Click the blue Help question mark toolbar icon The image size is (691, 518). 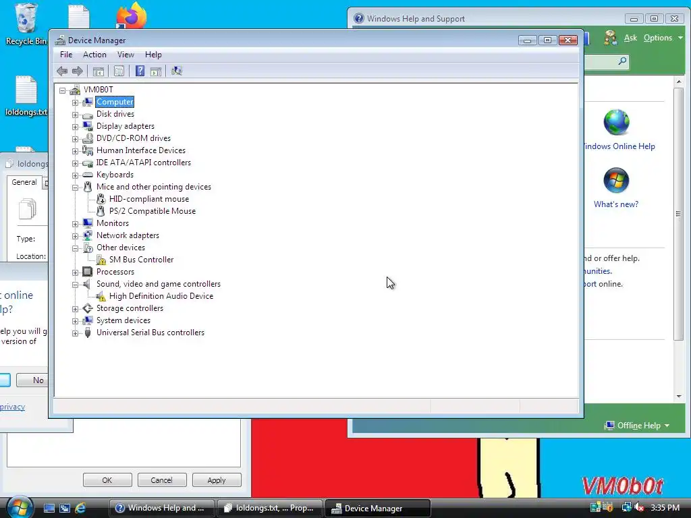(x=140, y=71)
